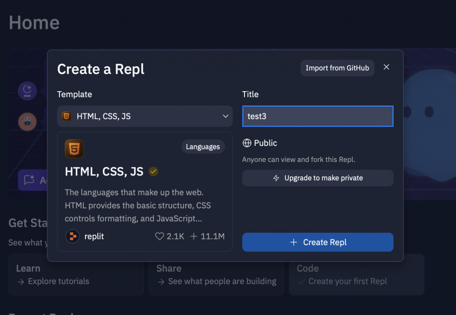Click the Code card heading
Viewport: 456px width, 315px height.
308,268
